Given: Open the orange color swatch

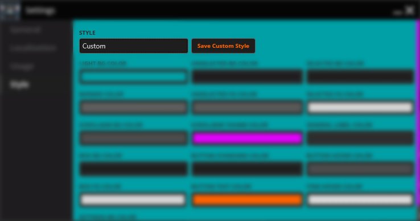Looking at the screenshot, I should click(x=247, y=199).
